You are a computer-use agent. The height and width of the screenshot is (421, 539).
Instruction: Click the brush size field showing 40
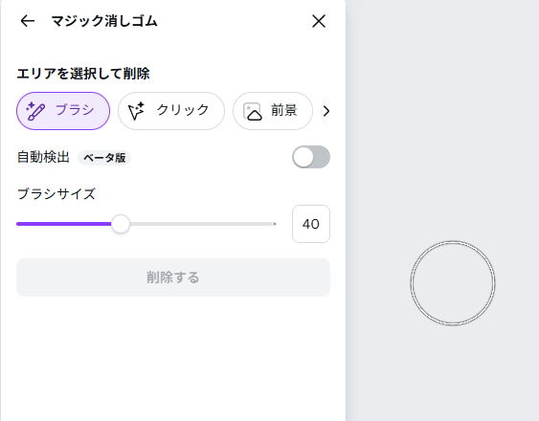click(x=311, y=224)
